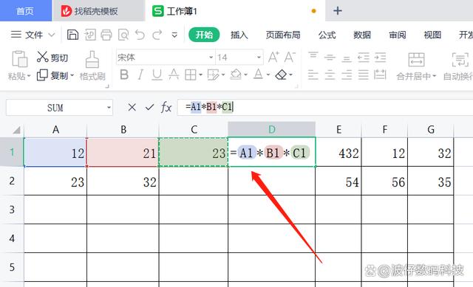This screenshot has height=287, width=473.
Task: Expand quick access toolbar customize arrow
Action: (174, 35)
